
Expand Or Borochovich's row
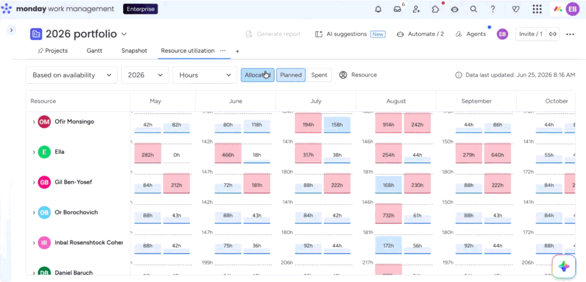pos(34,213)
